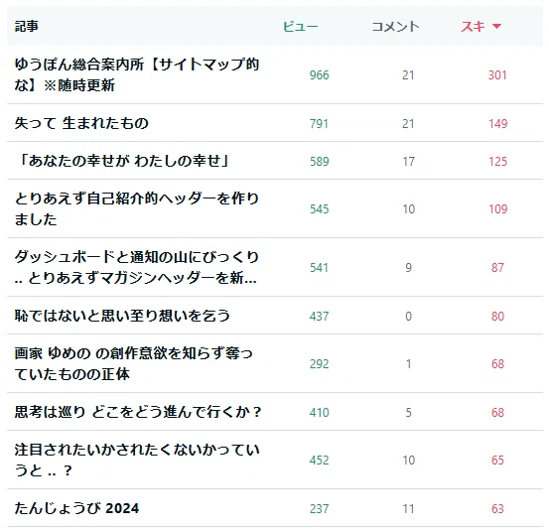Image resolution: width=549 pixels, height=530 pixels.
Task: Open article 失って 生まれたもの
Action: point(81,123)
